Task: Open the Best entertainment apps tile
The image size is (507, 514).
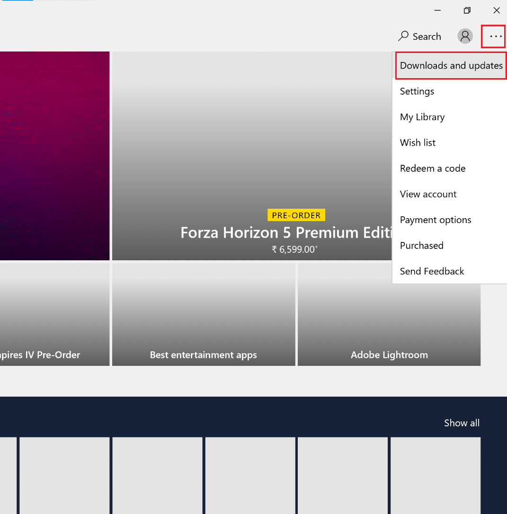Action: point(204,315)
